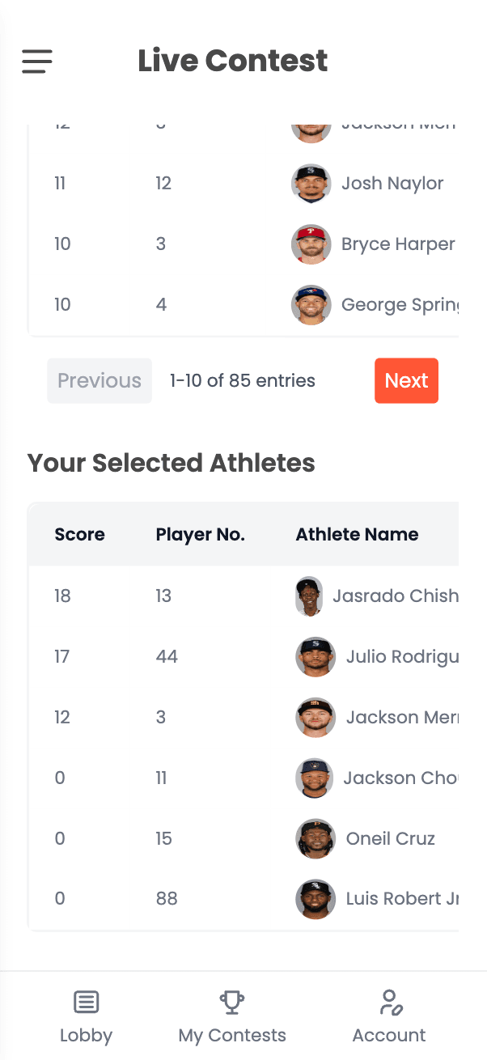This screenshot has width=487, height=1060.
Task: Click the 1-10 of 85 entries label
Action: [242, 380]
